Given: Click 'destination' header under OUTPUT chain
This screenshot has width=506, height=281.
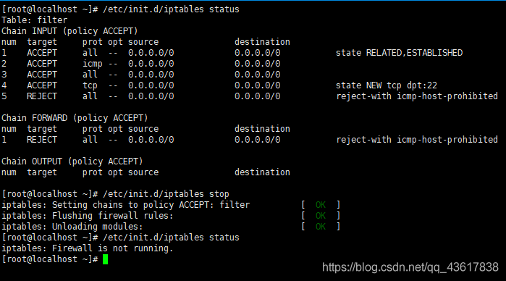Looking at the screenshot, I should tap(262, 172).
